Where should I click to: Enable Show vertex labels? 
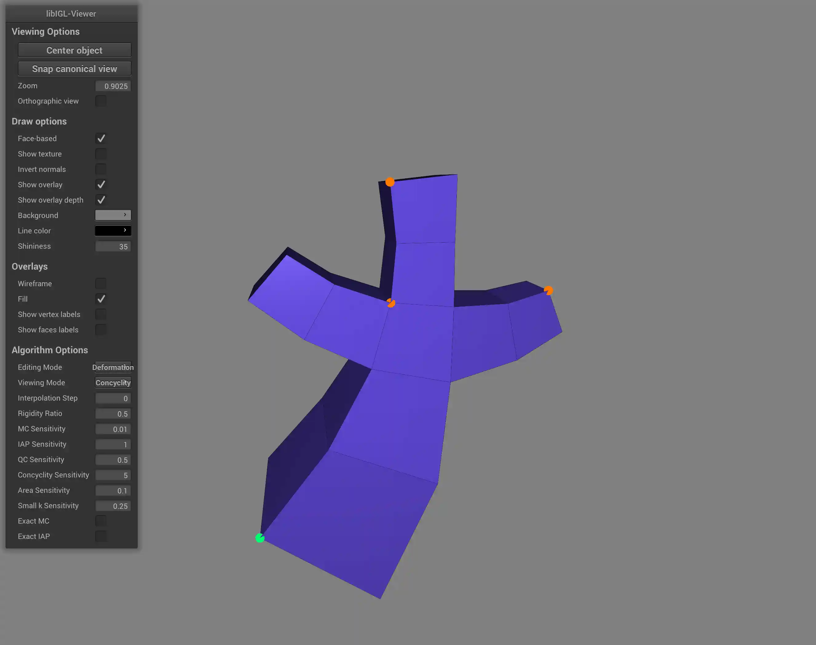click(101, 314)
